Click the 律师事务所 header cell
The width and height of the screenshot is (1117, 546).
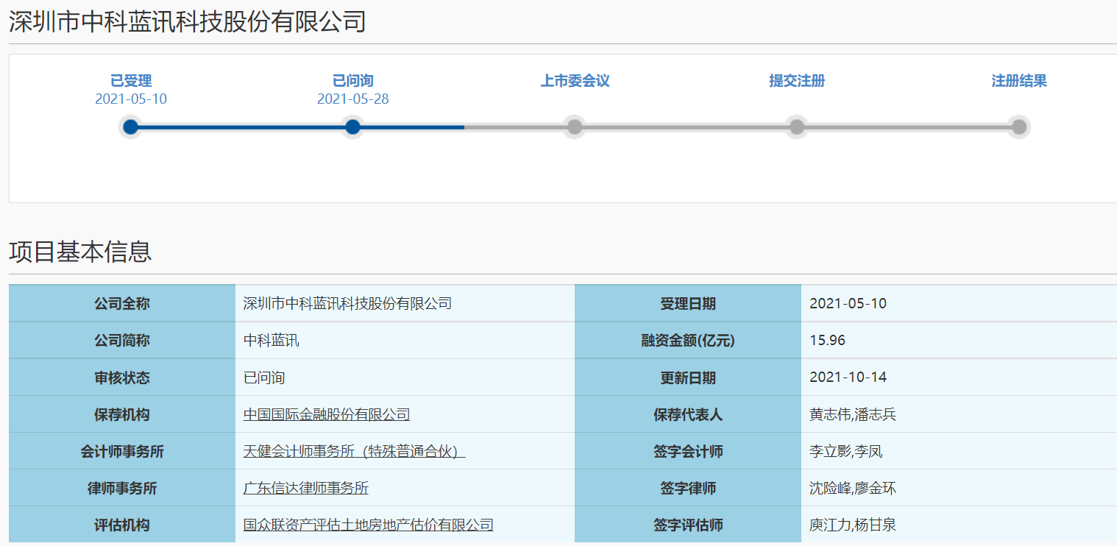pyautogui.click(x=122, y=488)
